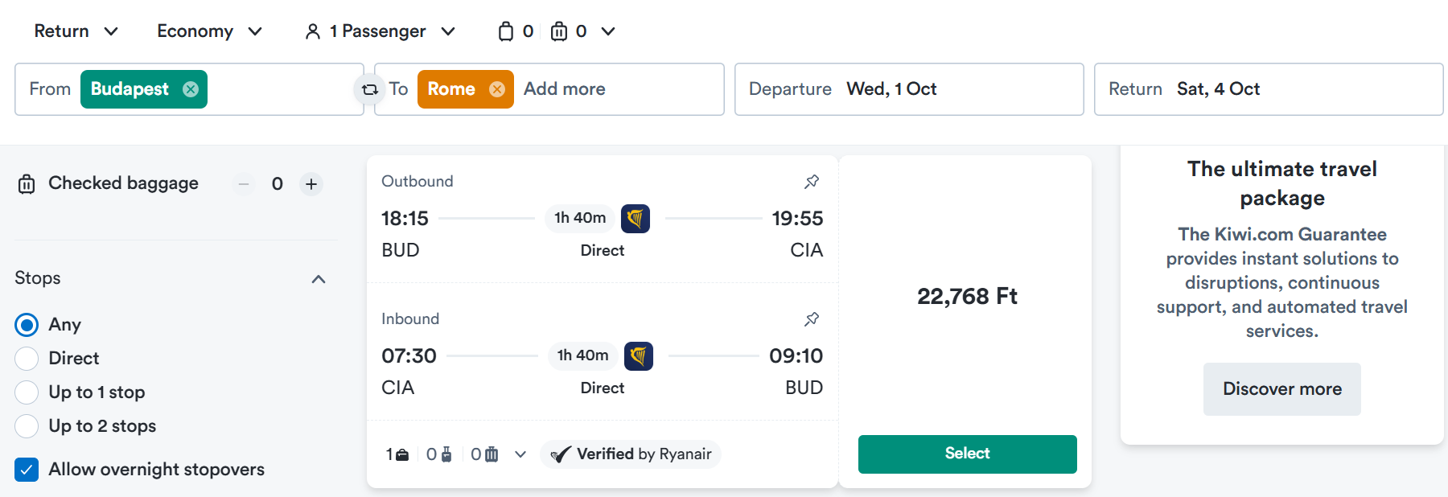1448x497 pixels.
Task: Click the Ryanair logo on the outbound flight
Action: tap(636, 218)
